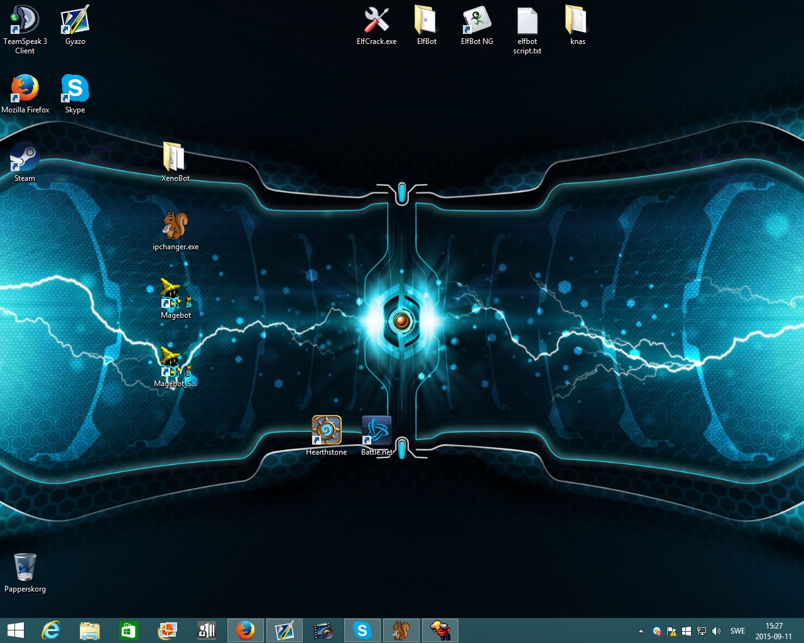The height and width of the screenshot is (643, 804).
Task: Switch to Gyazo in the taskbar
Action: pyautogui.click(x=285, y=630)
